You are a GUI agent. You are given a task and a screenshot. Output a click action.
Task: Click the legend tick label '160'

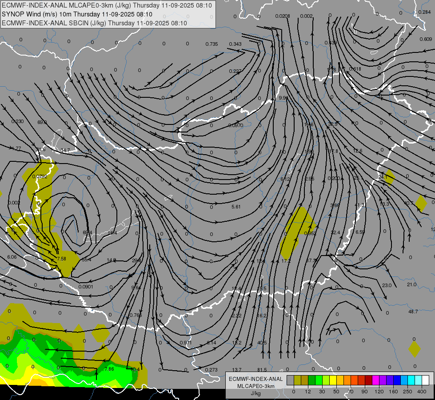tap(393, 392)
